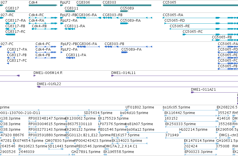Screen dimensions: 238x156
Task: Click transcript CG5065-RE label
Action: tap(180, 26)
